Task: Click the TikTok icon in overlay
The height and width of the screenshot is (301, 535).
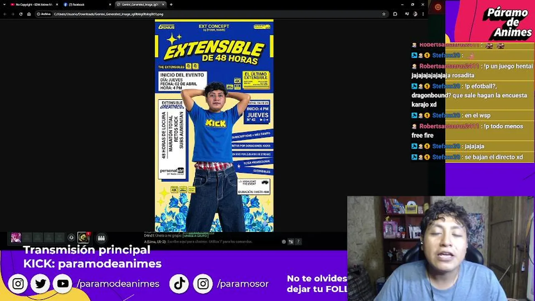Action: click(x=180, y=284)
